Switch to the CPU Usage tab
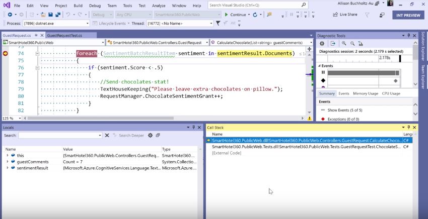The height and width of the screenshot is (219, 428). [x=391, y=93]
